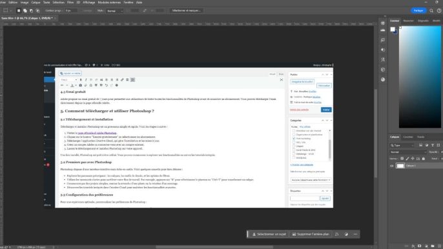443x249 pixels.
Task: Click the background color swatch
Action: pos(395,32)
